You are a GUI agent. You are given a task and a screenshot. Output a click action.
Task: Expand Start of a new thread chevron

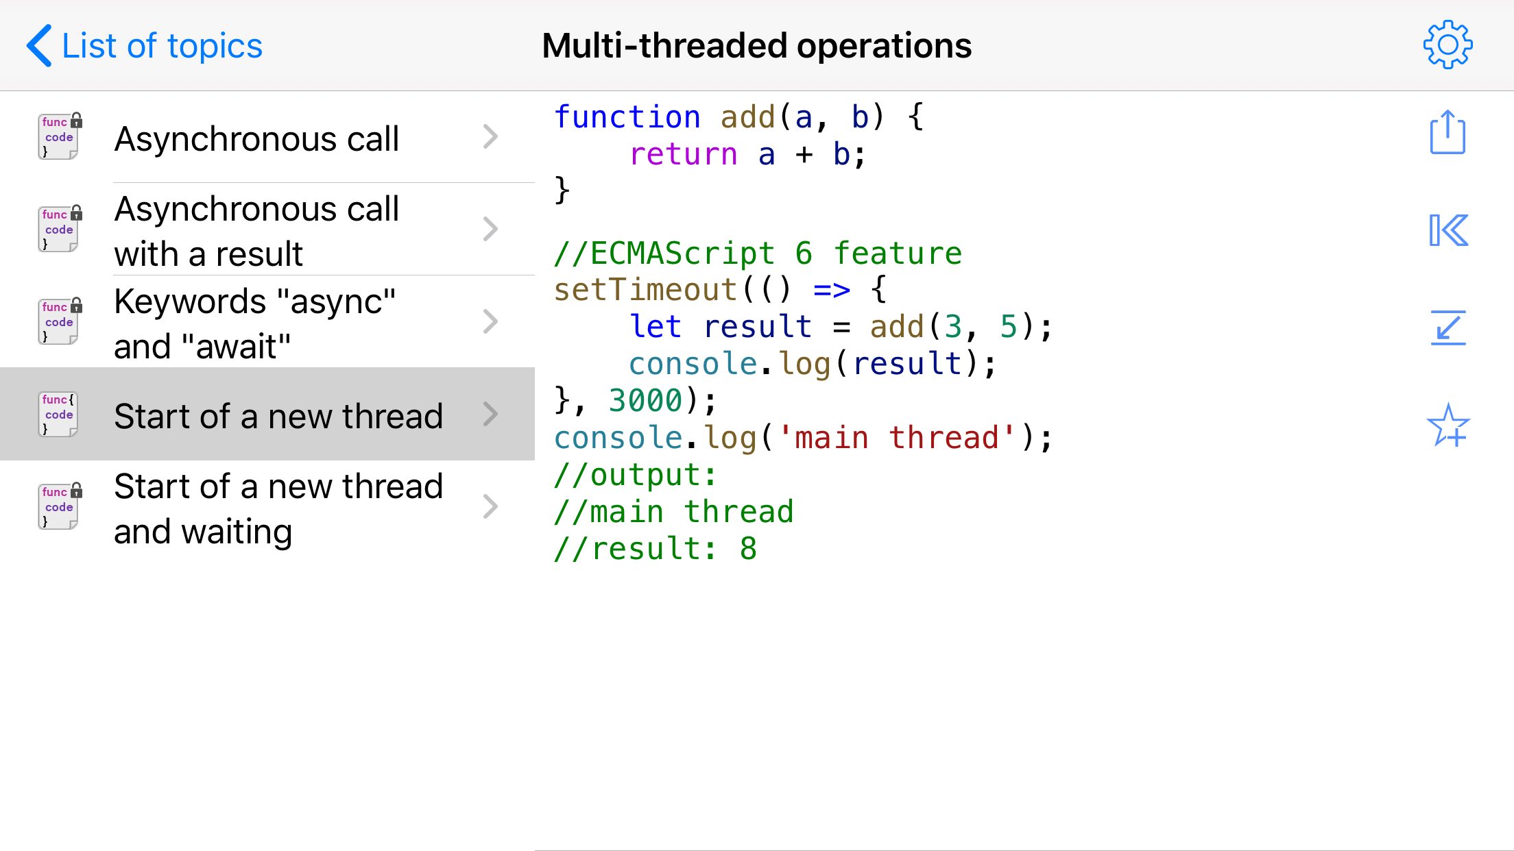click(x=490, y=414)
